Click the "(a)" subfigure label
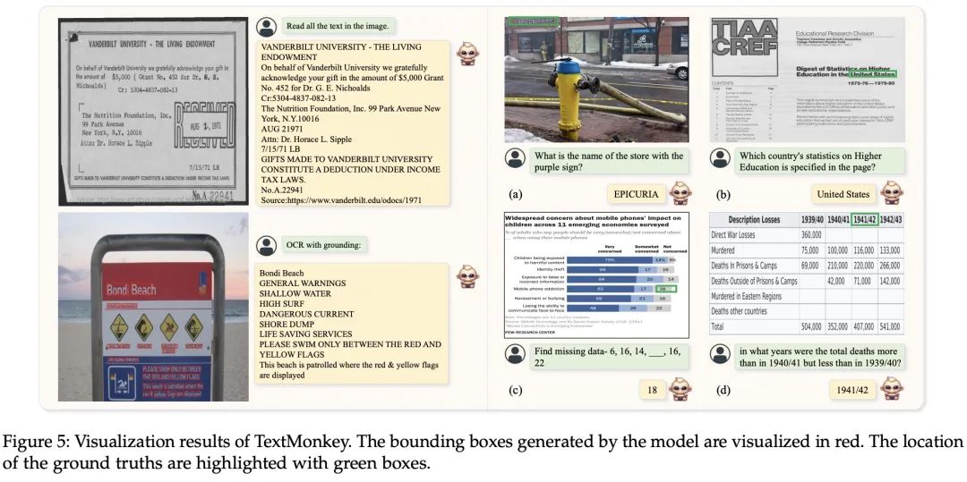Image resolution: width=967 pixels, height=482 pixels. (515, 195)
